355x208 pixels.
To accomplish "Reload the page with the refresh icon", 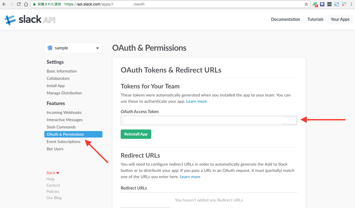I will pyautogui.click(x=18, y=4).
